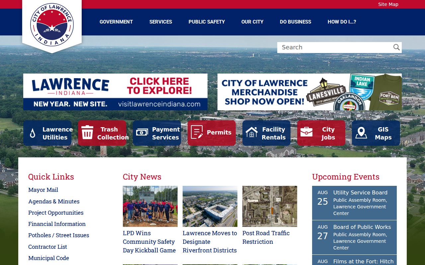Click the trash can icon

[x=87, y=132]
